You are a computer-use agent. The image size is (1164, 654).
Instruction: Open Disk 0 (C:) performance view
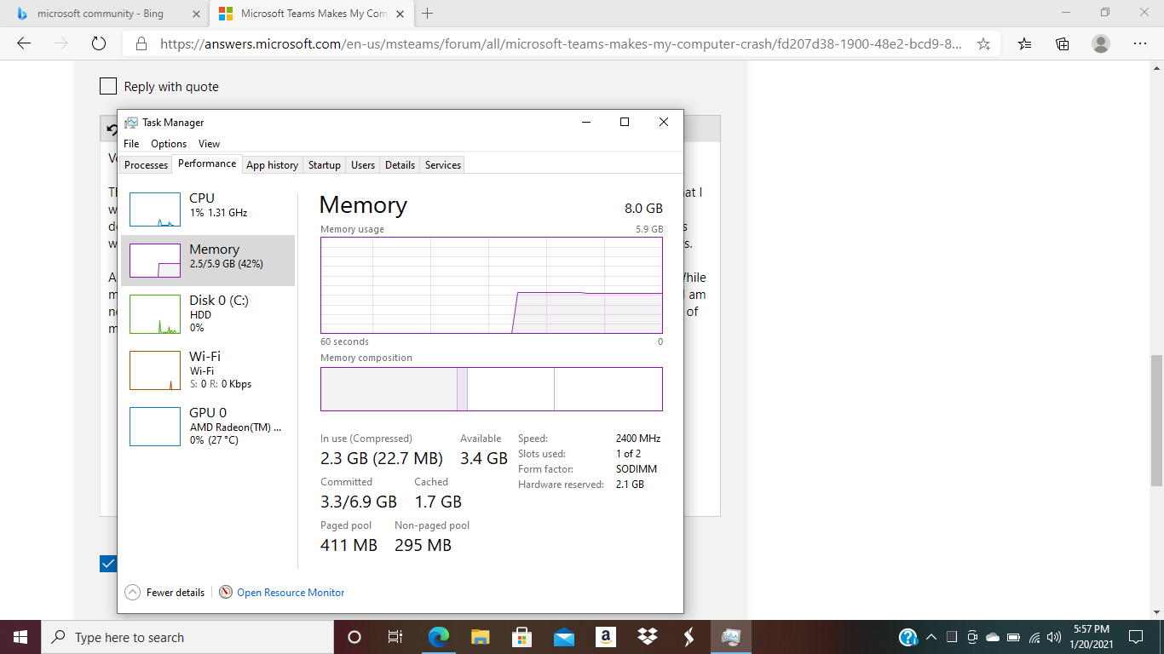[x=208, y=313]
